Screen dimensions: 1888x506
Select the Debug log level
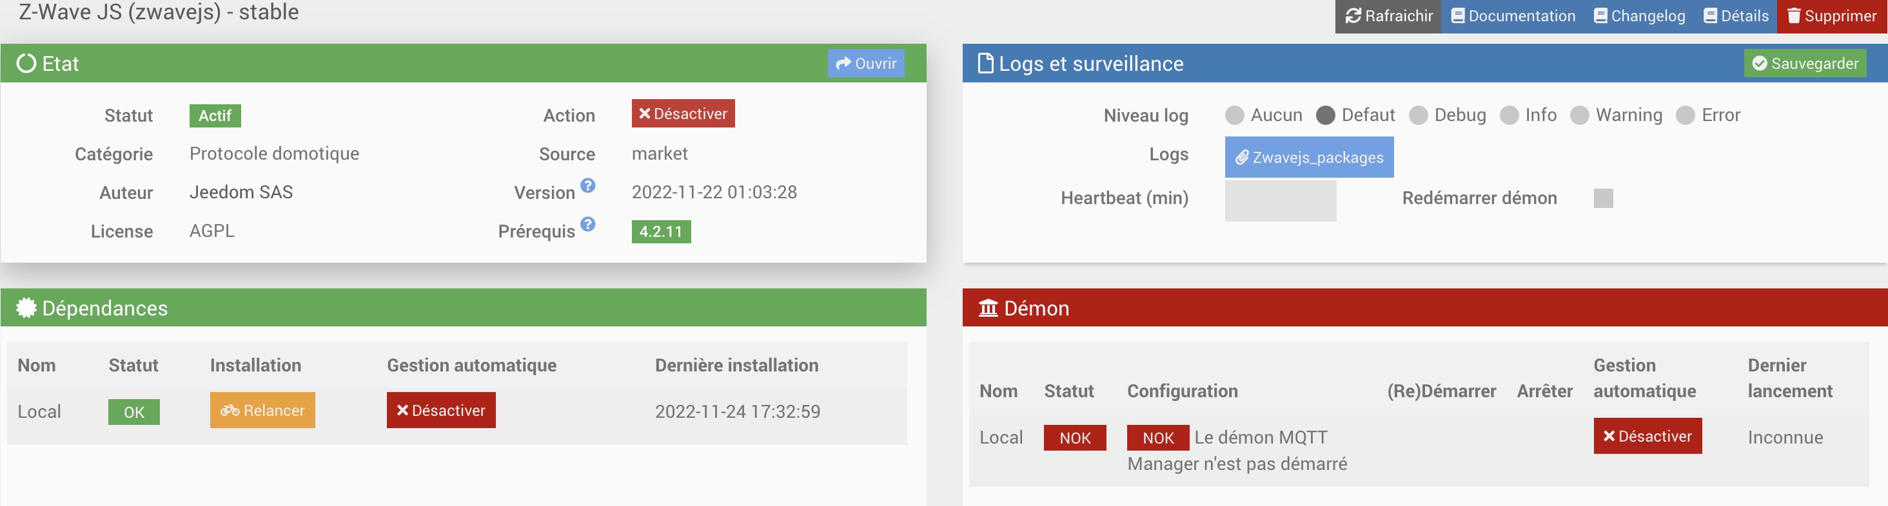[x=1418, y=115]
